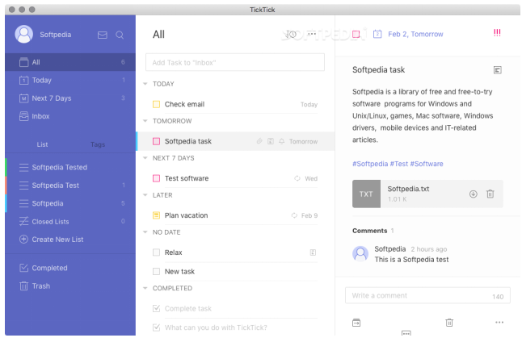Delete the Softpedia.txt attachment
Image resolution: width=522 pixels, height=342 pixels.
(490, 194)
